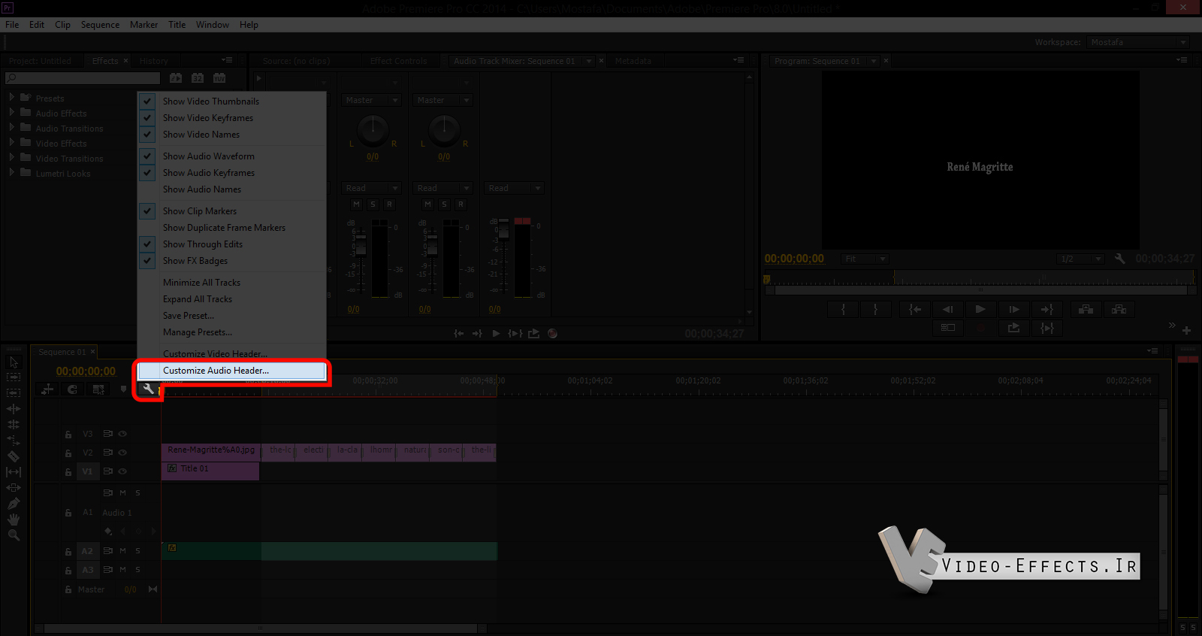The width and height of the screenshot is (1202, 636).
Task: Select the Rate Stretch tool
Action: [14, 441]
